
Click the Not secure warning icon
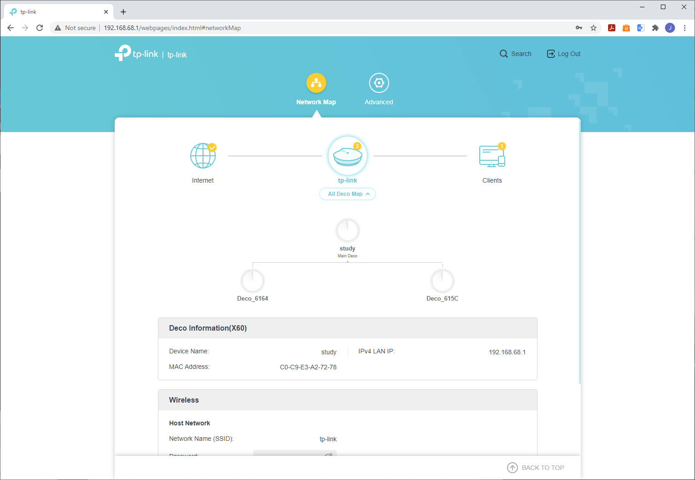click(x=58, y=28)
